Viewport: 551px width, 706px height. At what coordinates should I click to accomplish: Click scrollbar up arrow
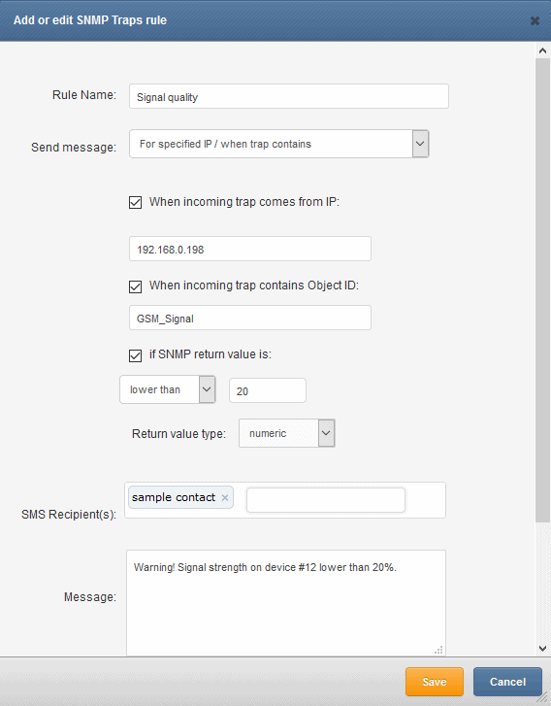[542, 50]
